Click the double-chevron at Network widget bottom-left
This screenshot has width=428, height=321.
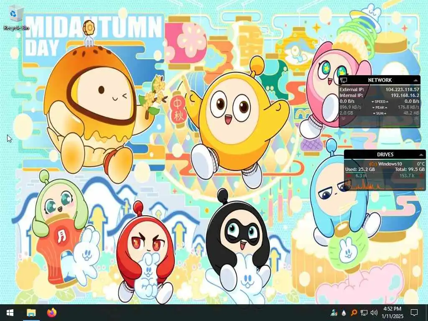point(344,118)
